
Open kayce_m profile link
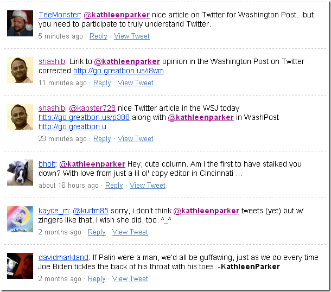[54, 211]
